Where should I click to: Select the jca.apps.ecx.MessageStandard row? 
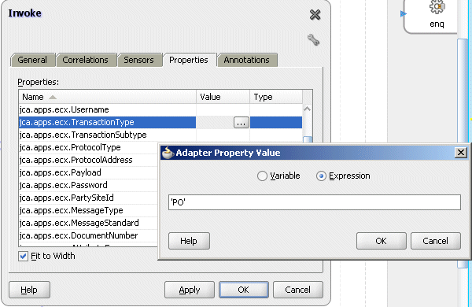[x=88, y=223]
